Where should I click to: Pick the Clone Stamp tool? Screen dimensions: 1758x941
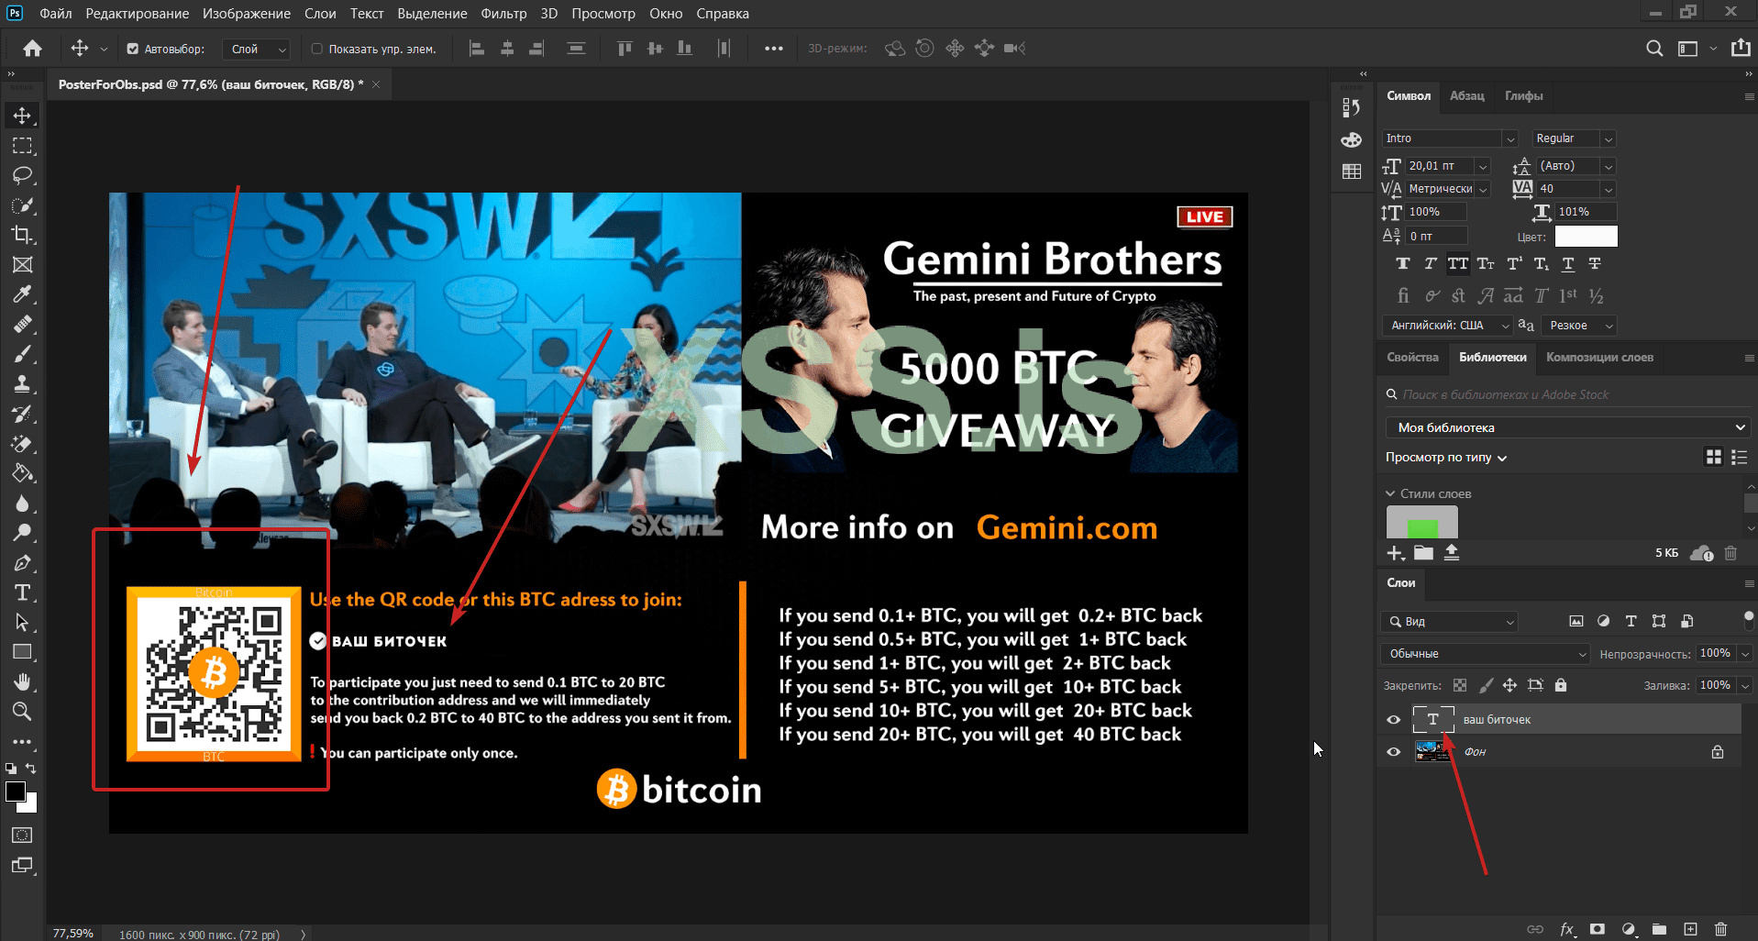[22, 384]
